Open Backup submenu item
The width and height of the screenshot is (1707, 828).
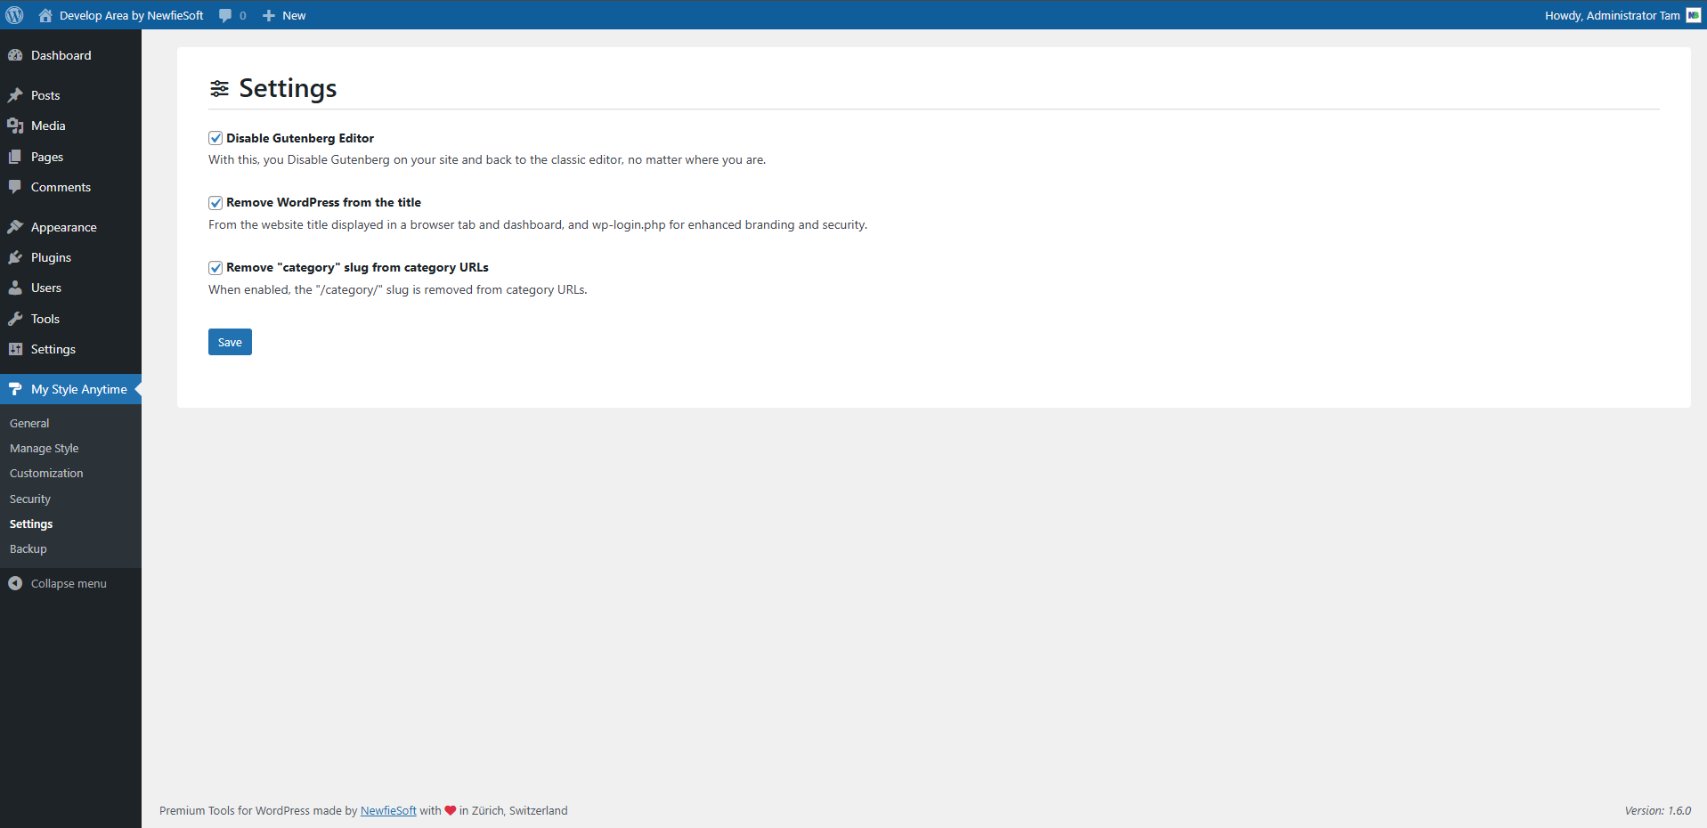click(x=28, y=548)
